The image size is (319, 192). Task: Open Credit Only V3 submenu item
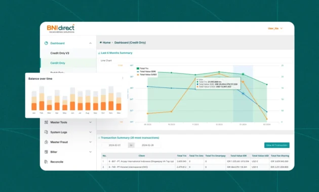point(60,53)
